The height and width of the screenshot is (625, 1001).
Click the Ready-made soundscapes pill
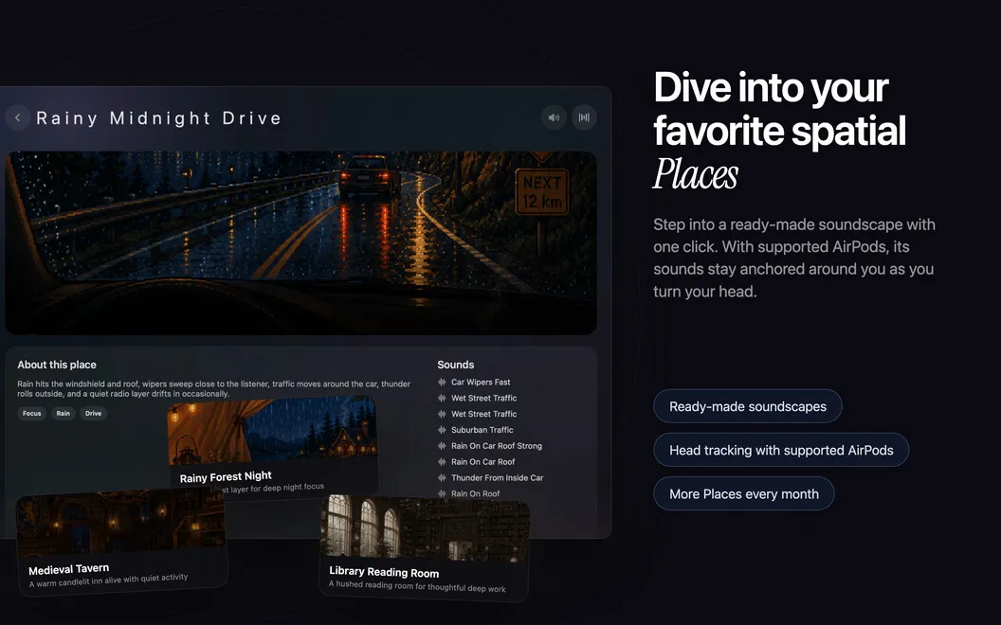(748, 406)
